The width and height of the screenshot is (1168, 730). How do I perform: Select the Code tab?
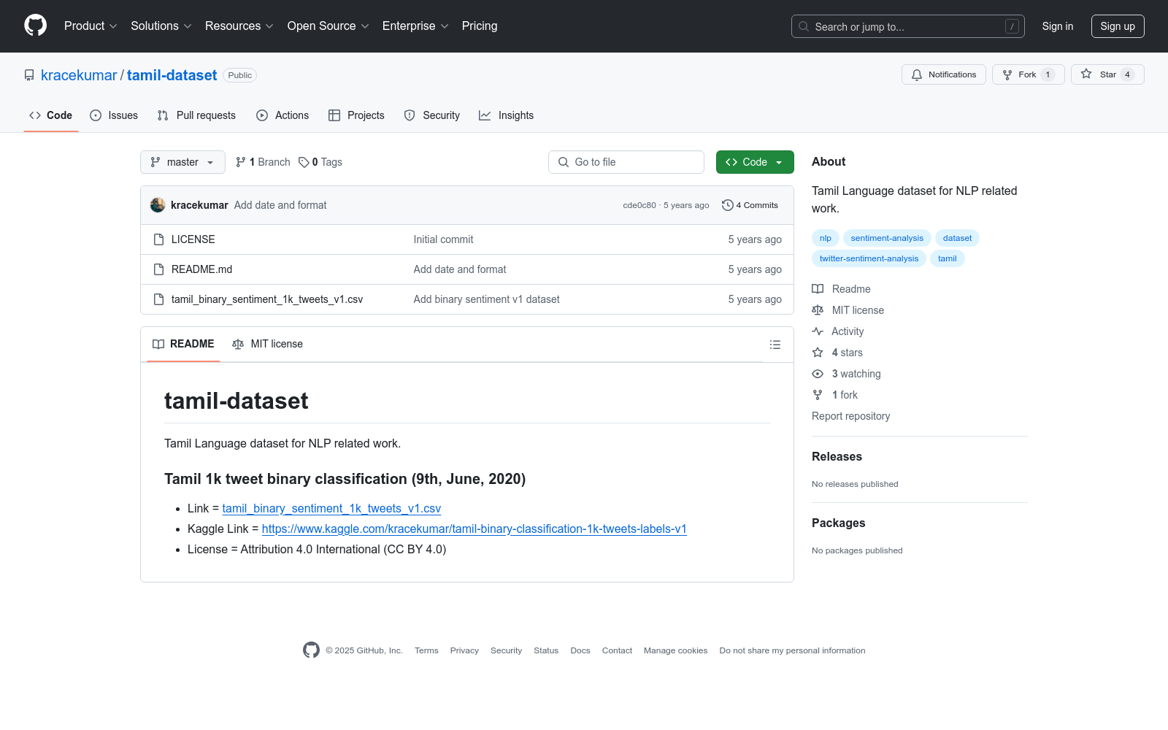pos(50,115)
